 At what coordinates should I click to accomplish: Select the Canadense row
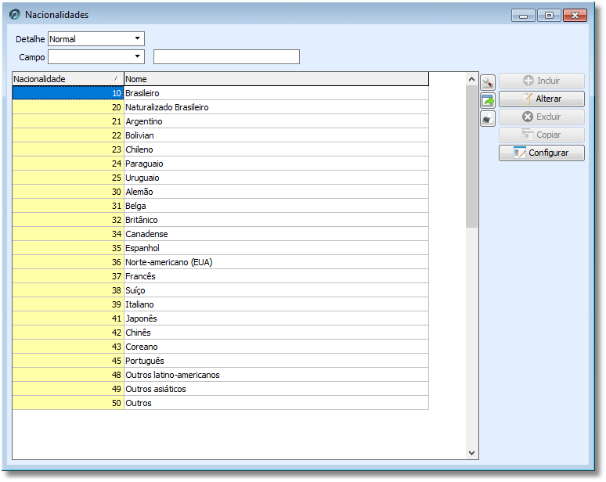coord(220,234)
